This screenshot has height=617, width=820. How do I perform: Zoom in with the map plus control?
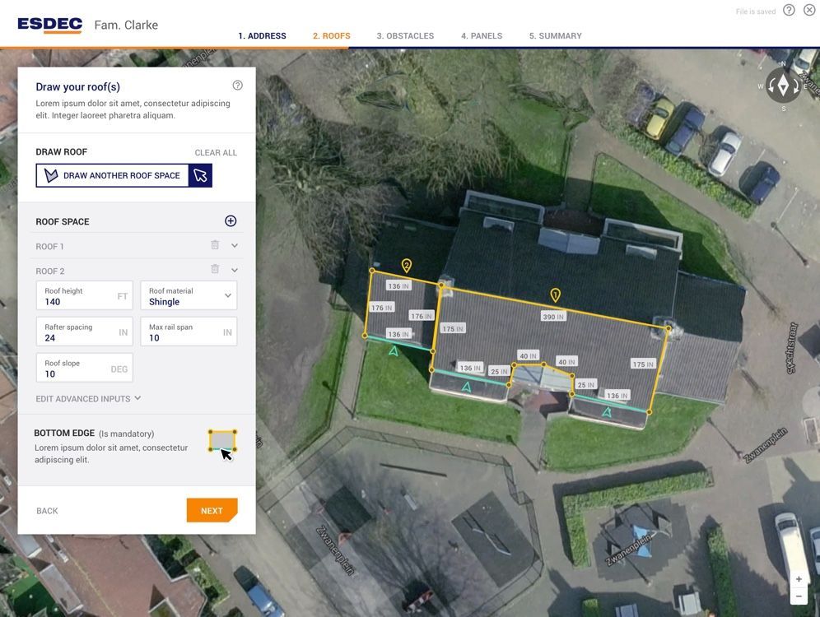click(x=797, y=578)
